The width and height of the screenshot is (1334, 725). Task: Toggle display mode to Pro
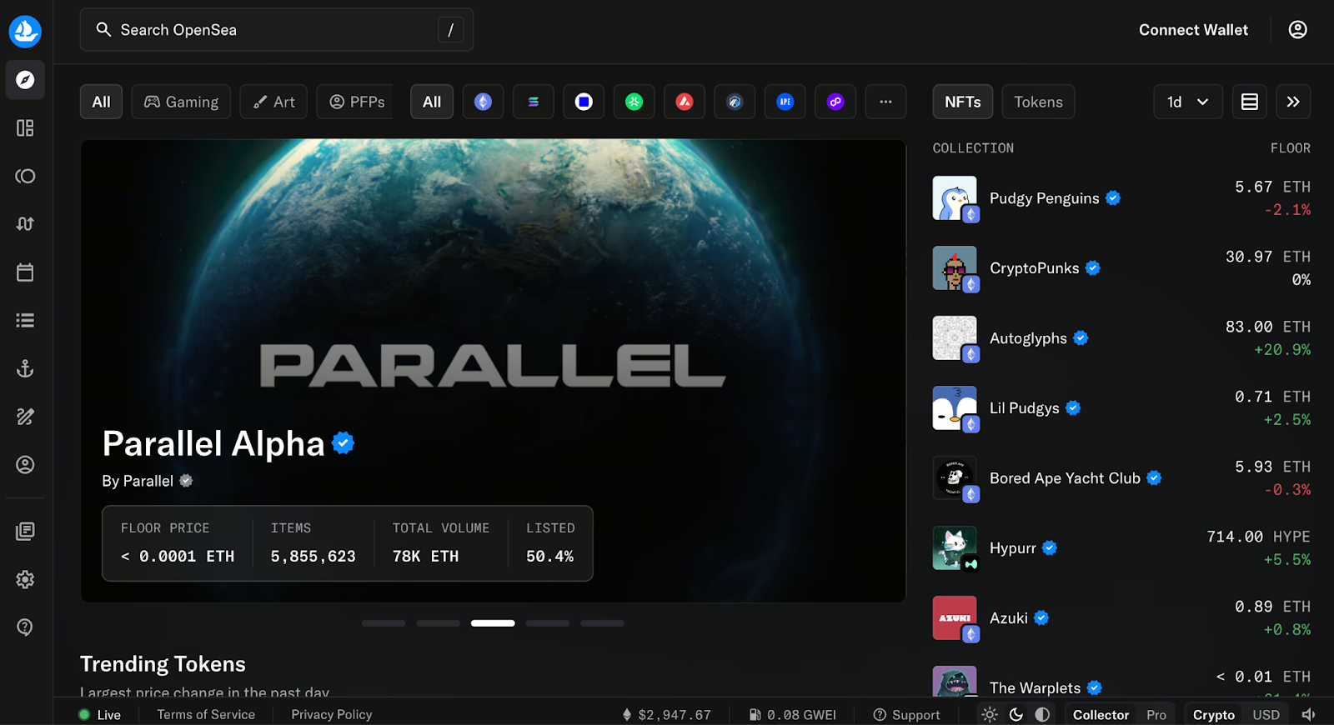(x=1156, y=715)
